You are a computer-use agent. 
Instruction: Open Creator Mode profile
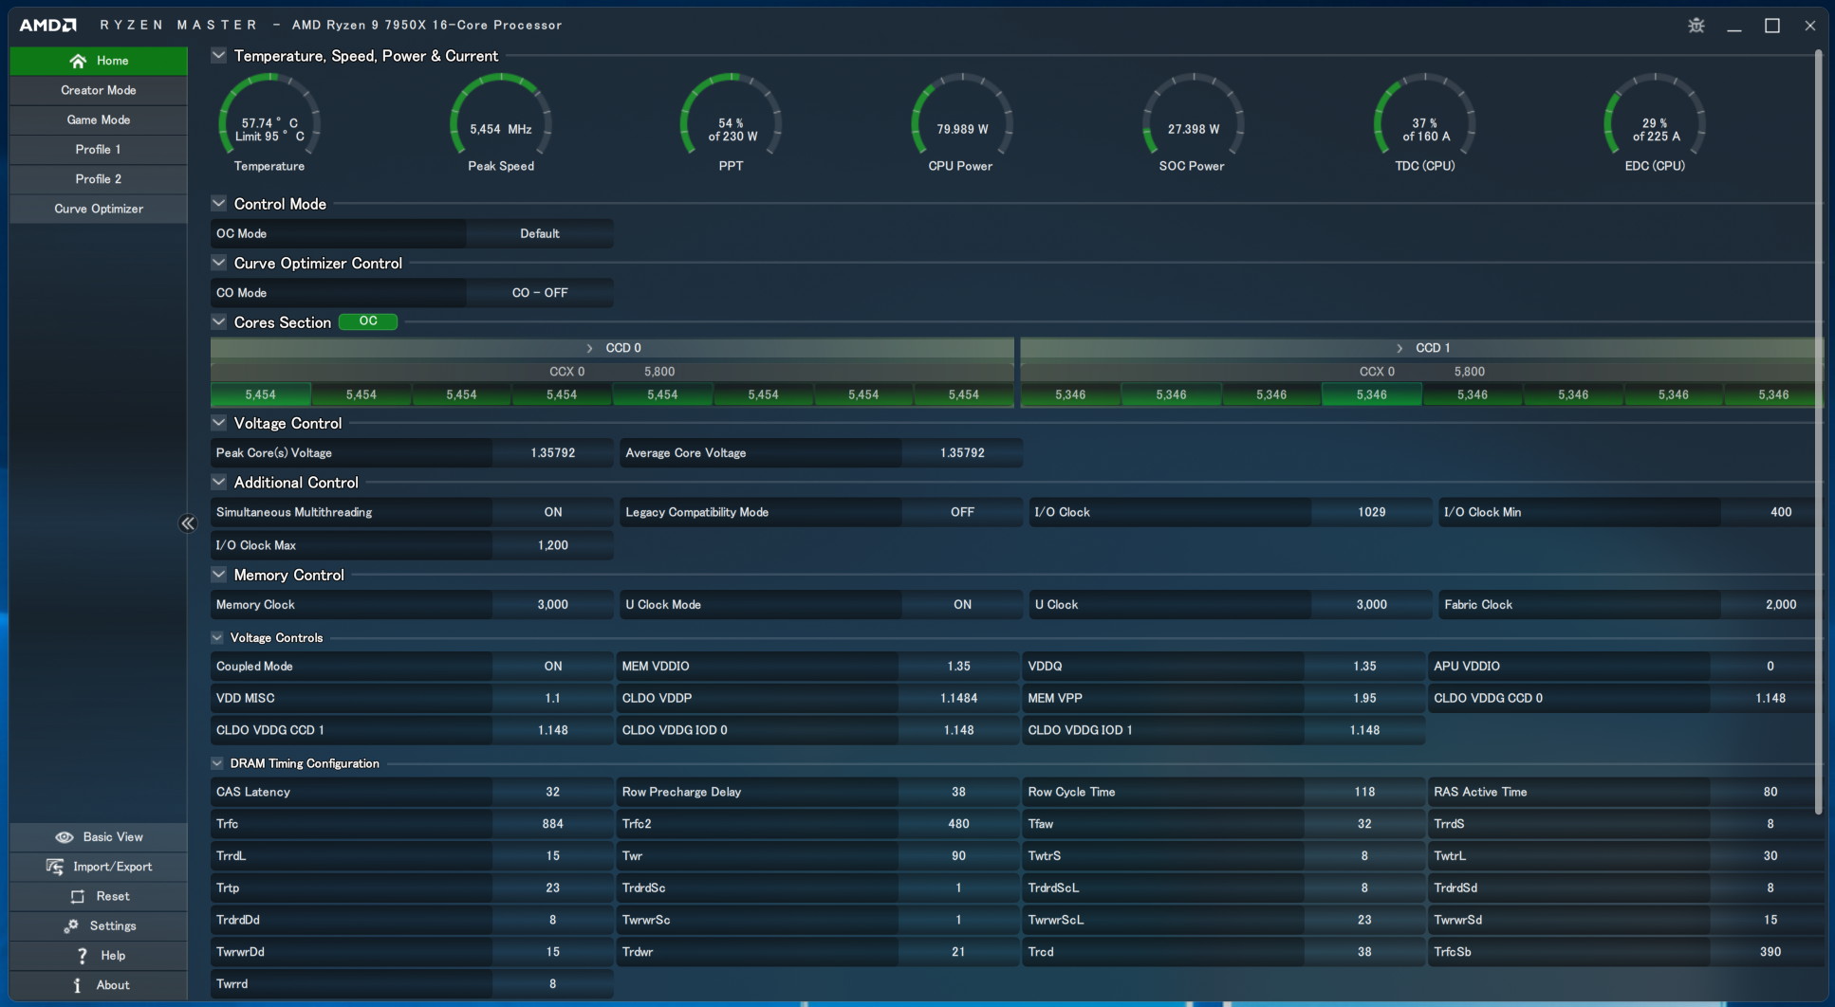coord(99,90)
